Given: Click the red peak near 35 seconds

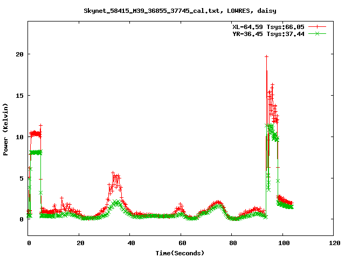Looking at the screenshot, I should [113, 173].
